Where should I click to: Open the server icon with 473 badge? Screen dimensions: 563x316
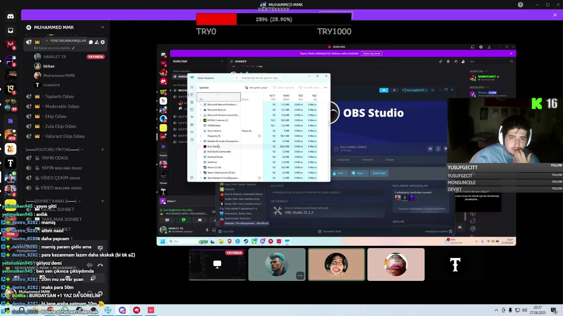pyautogui.click(x=11, y=135)
